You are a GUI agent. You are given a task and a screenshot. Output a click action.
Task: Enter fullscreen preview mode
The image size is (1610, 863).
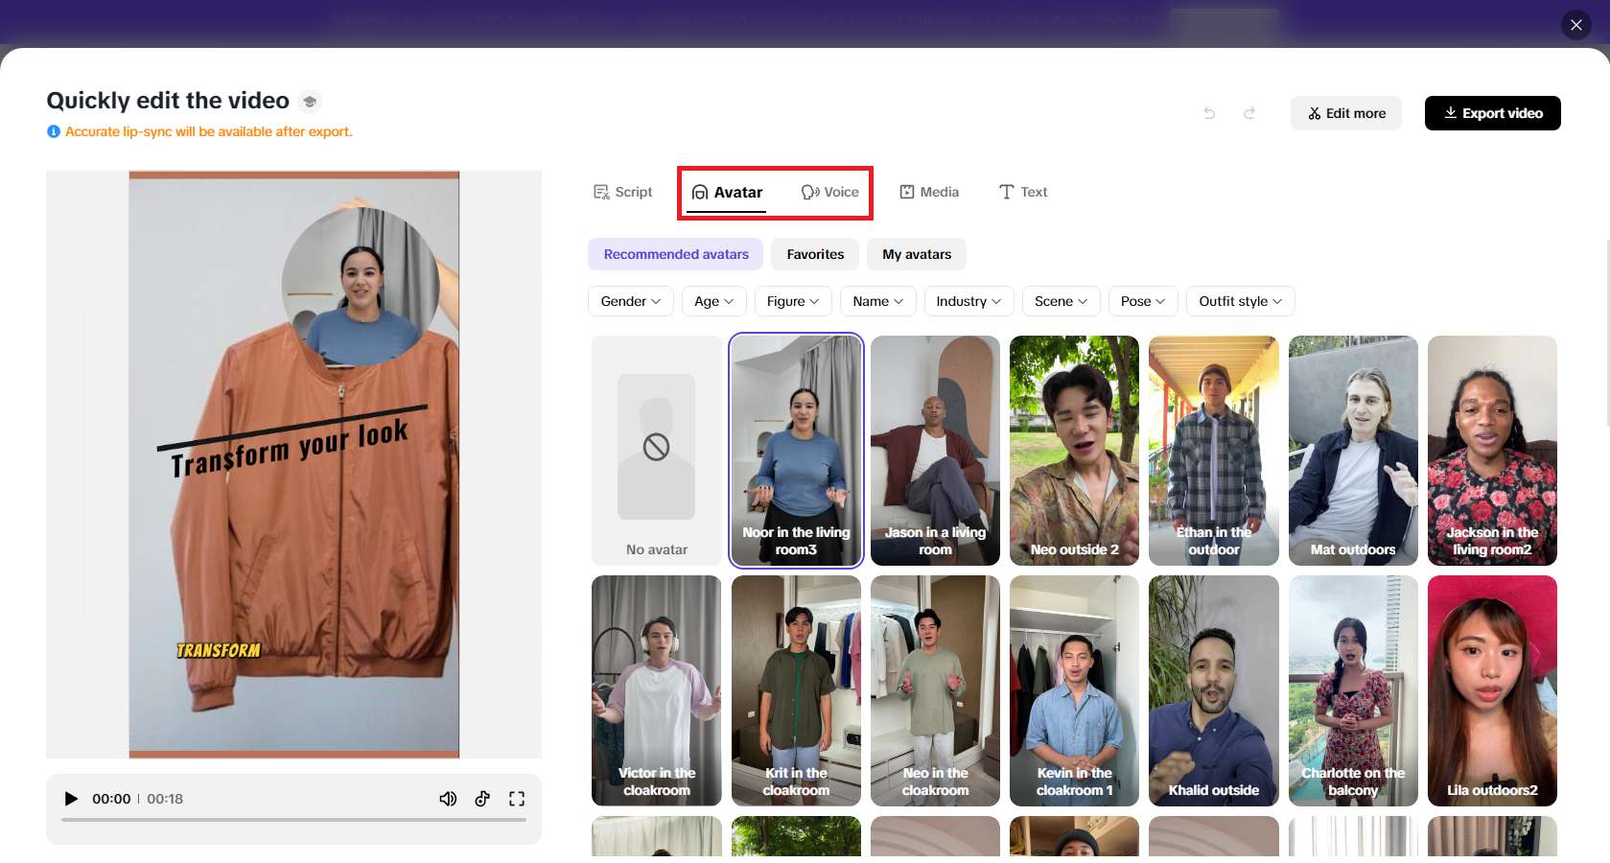517,799
